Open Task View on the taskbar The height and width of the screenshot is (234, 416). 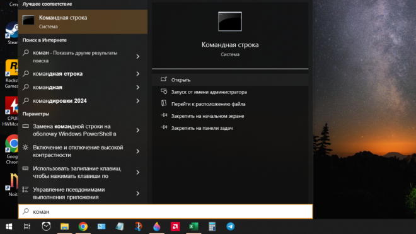27,226
